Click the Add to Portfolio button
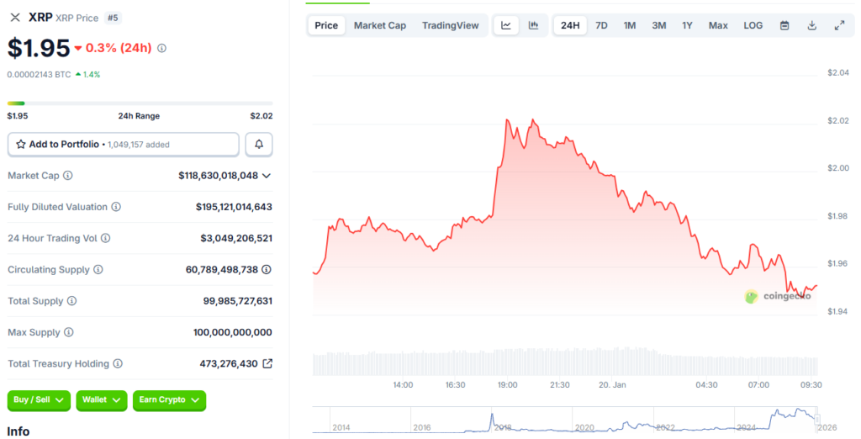Screen dimensions: 861x439 click(124, 145)
